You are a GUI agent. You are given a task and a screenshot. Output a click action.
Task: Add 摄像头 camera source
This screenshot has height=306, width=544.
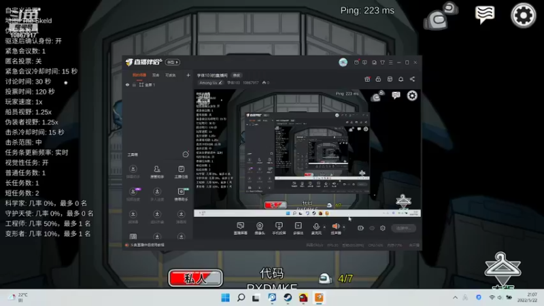tap(260, 228)
